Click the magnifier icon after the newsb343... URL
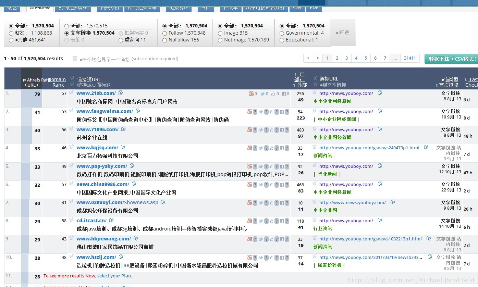Viewport: 478px width, 287px height. pyautogui.click(x=430, y=257)
